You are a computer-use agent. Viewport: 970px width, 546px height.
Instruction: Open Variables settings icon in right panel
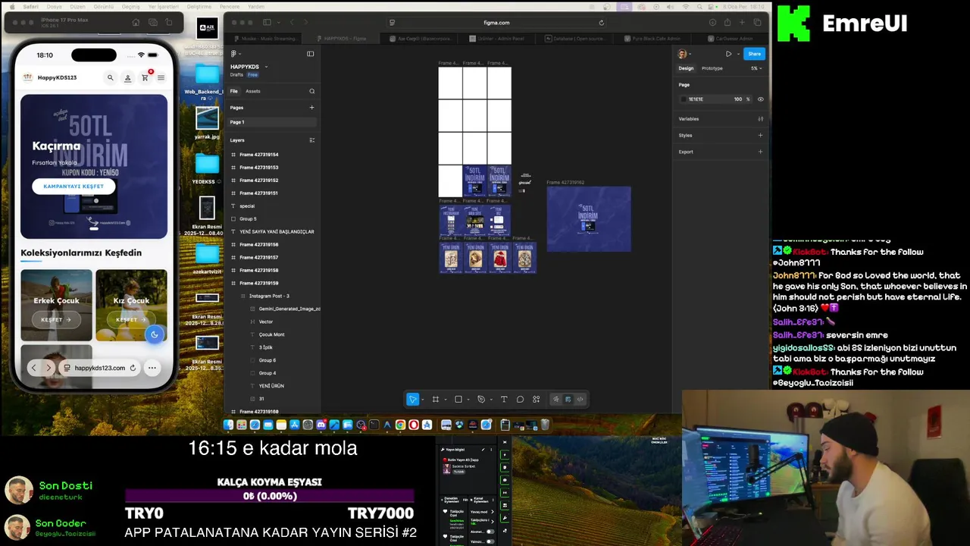point(760,119)
